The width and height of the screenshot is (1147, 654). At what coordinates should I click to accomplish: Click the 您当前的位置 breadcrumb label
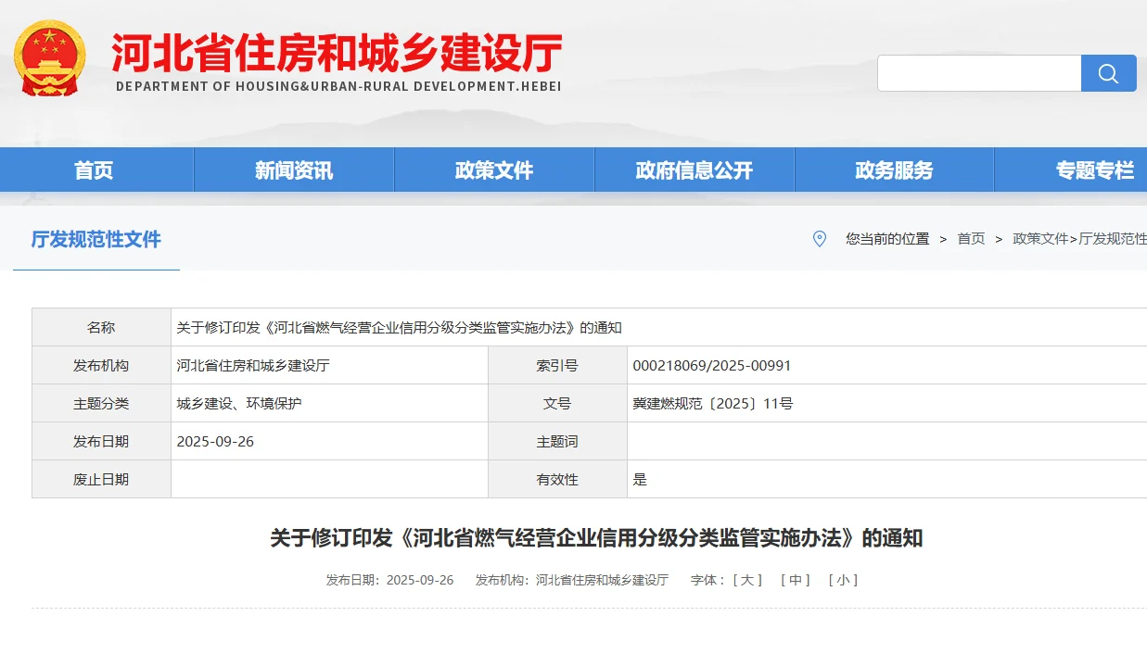tap(887, 239)
